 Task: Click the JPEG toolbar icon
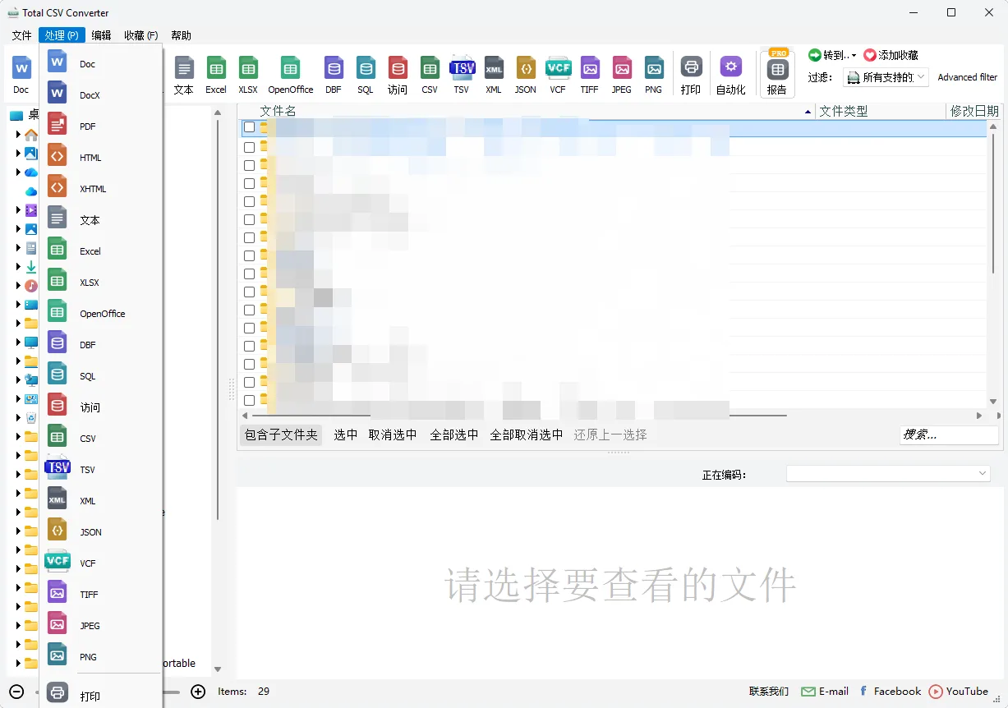[622, 67]
